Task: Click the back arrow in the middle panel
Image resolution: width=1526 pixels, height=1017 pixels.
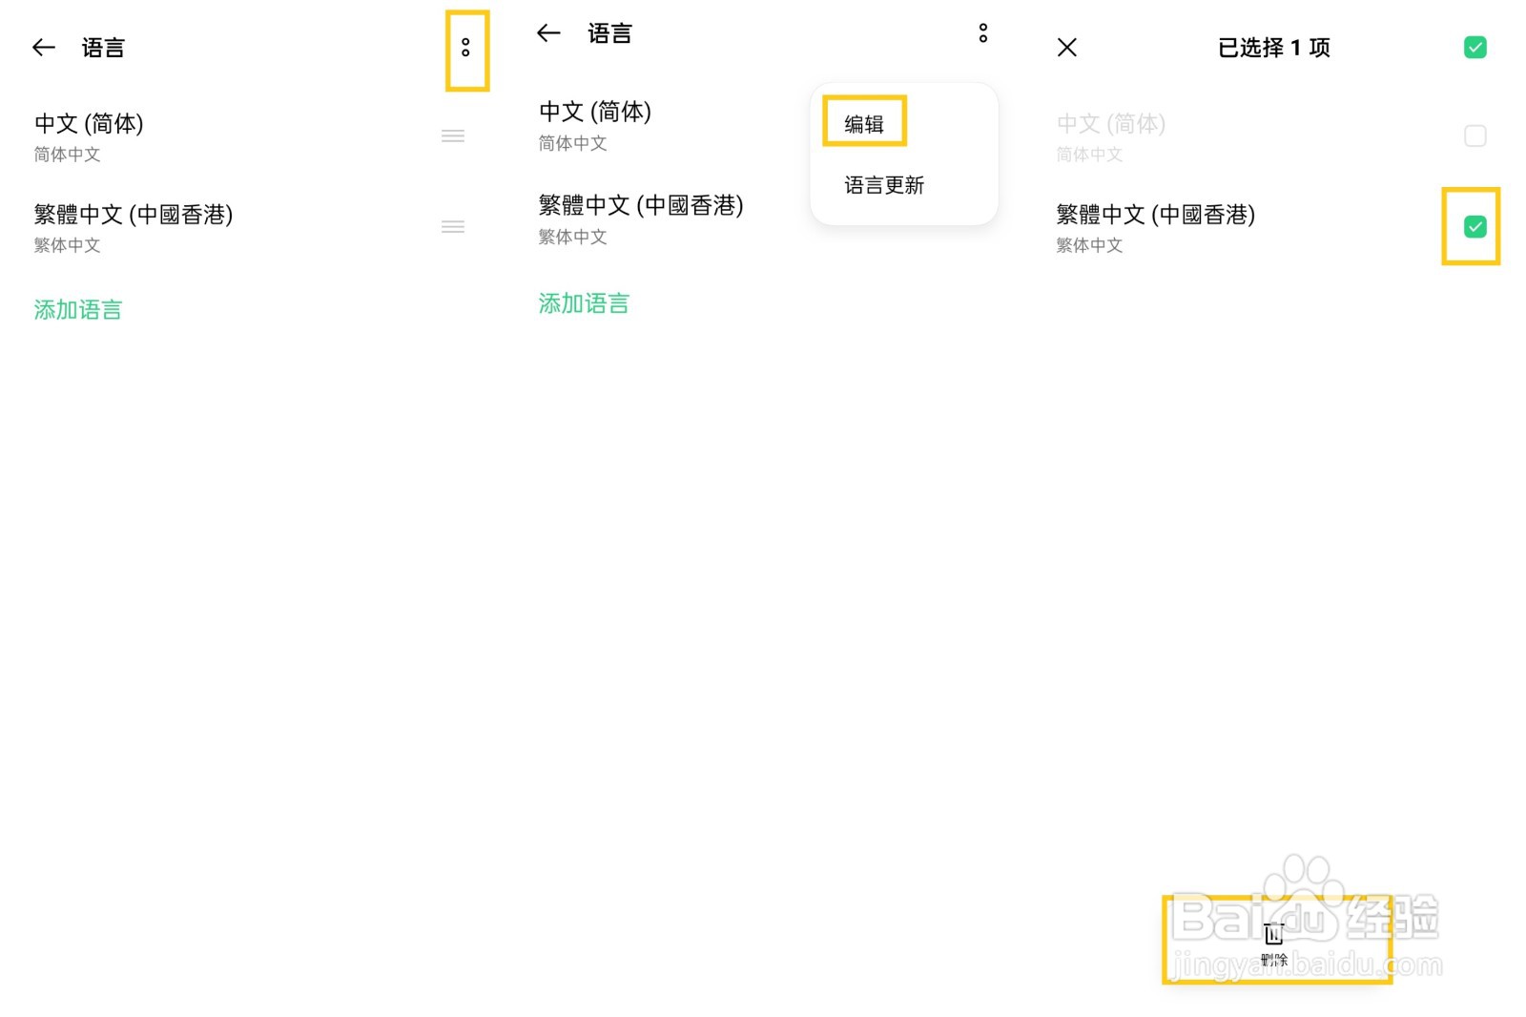Action: [x=548, y=32]
